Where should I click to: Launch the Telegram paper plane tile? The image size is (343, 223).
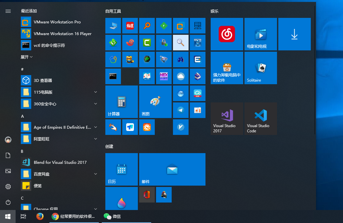click(x=180, y=110)
